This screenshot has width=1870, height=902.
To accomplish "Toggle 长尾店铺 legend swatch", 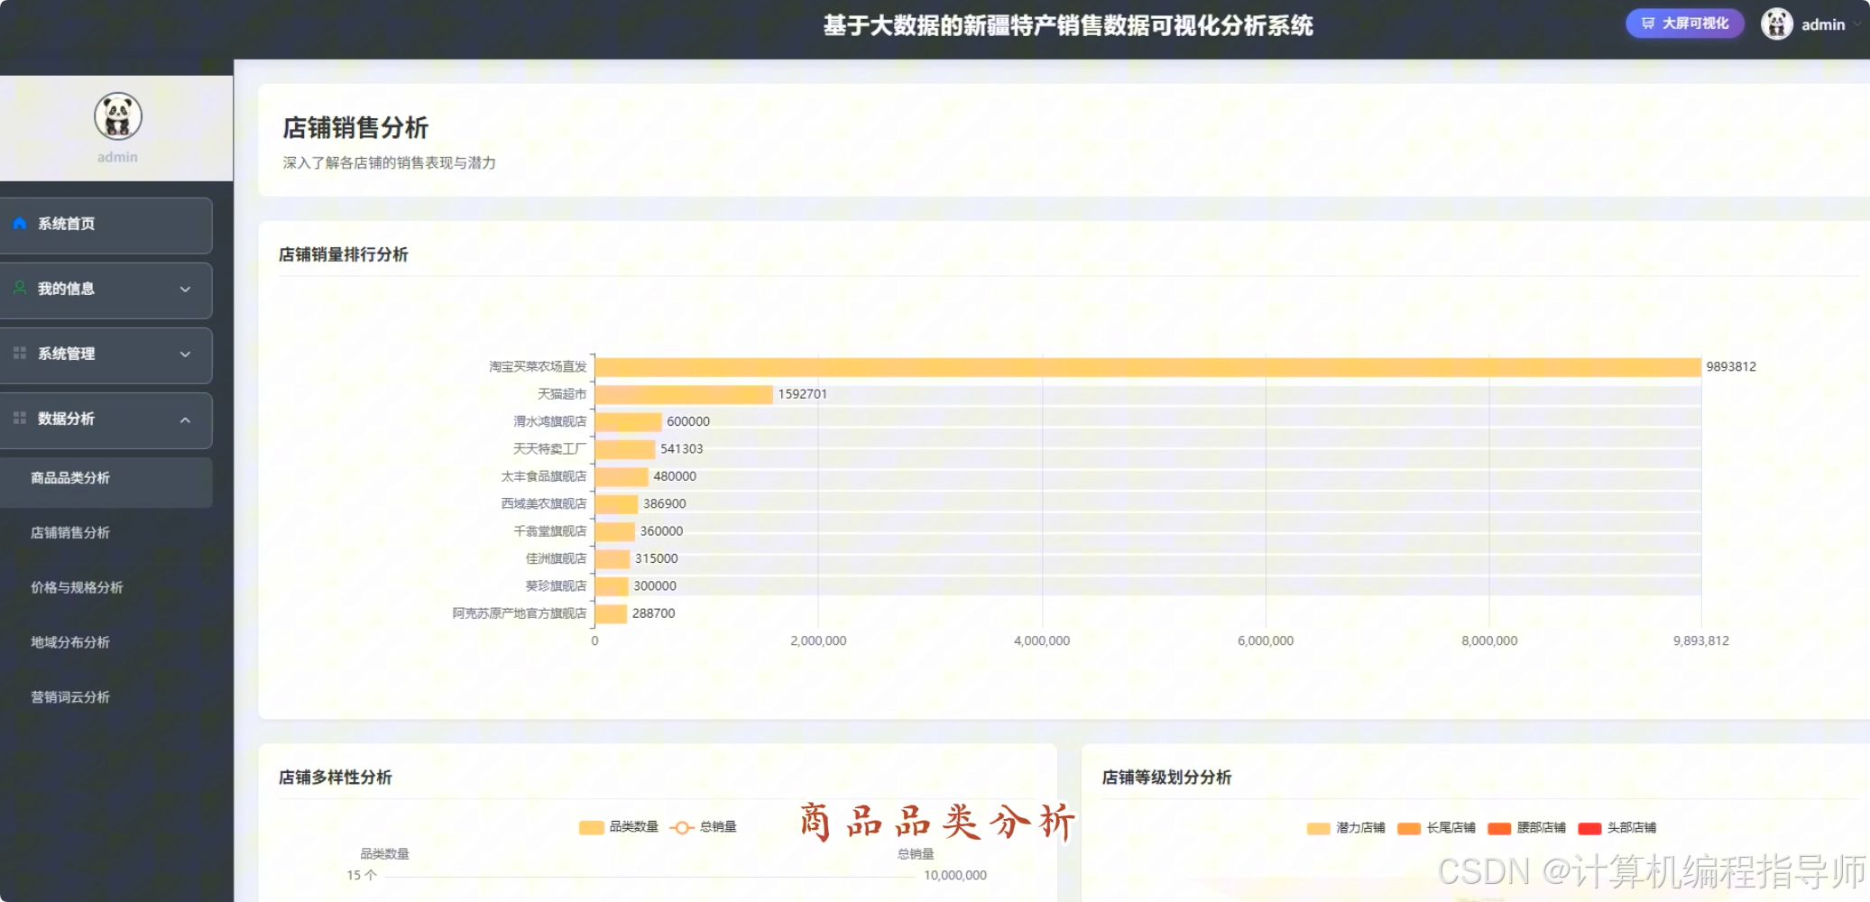I will pyautogui.click(x=1408, y=828).
